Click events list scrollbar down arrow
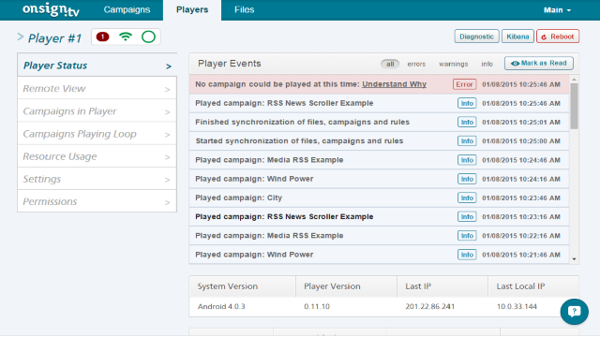The image size is (600, 337). click(x=574, y=259)
